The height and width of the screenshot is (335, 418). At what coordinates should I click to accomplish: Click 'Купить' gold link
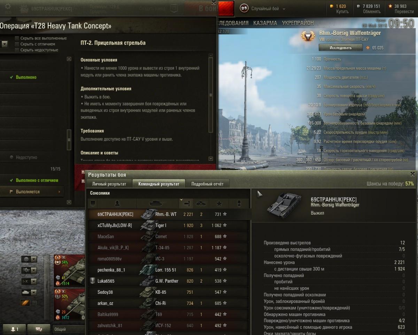(x=342, y=12)
